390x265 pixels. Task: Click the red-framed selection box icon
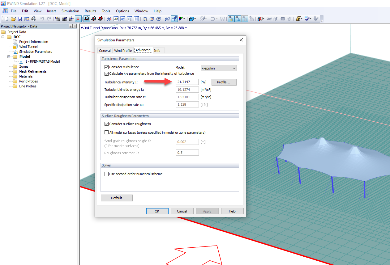point(78,19)
